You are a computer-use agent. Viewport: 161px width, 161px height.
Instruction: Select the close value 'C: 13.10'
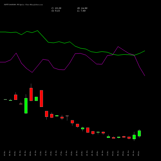coord(56,8)
